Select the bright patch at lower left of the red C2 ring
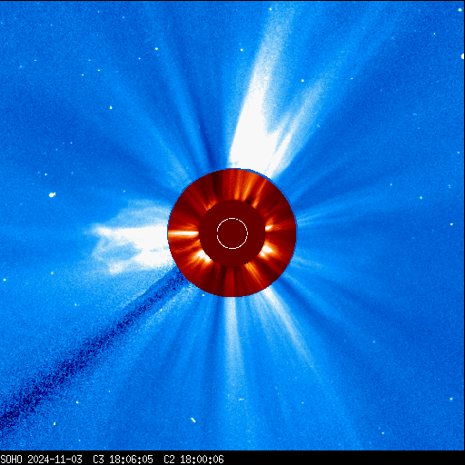465x465 pixels. point(203,256)
